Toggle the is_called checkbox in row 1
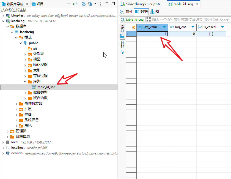Viewport: 231px width, 179px height. pyautogui.click(x=211, y=34)
